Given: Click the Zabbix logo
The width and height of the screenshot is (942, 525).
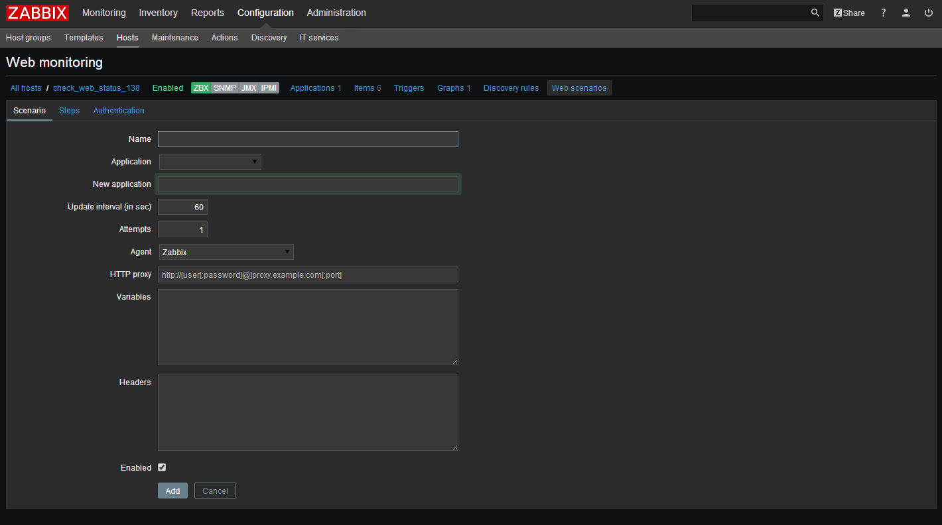Looking at the screenshot, I should click(x=38, y=13).
